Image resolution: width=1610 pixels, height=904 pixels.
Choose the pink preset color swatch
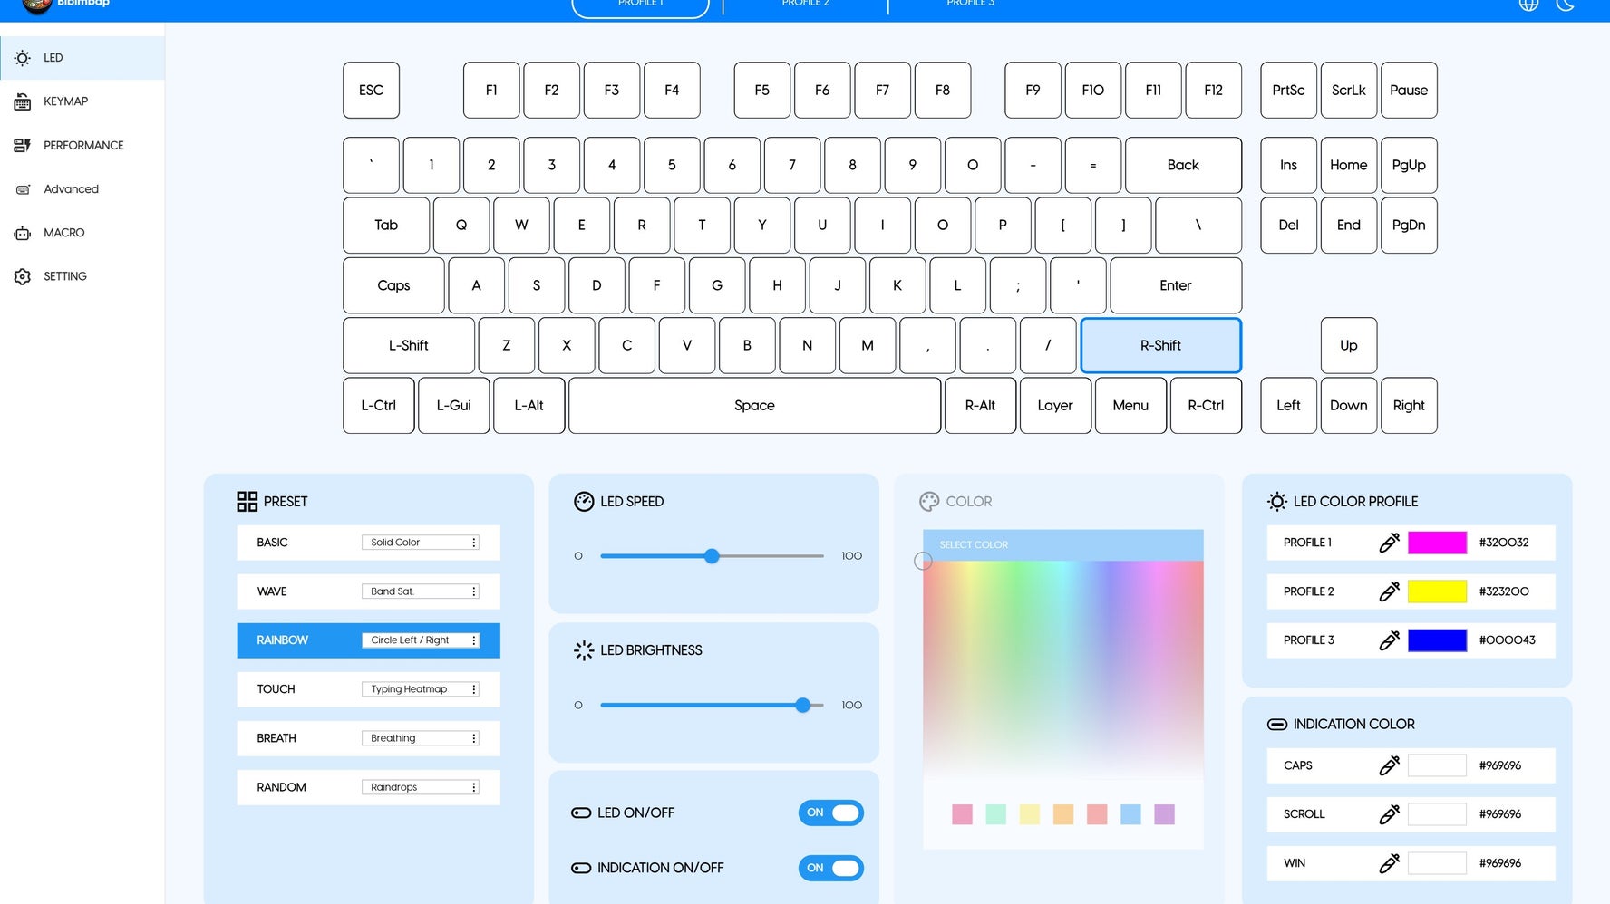coord(962,814)
